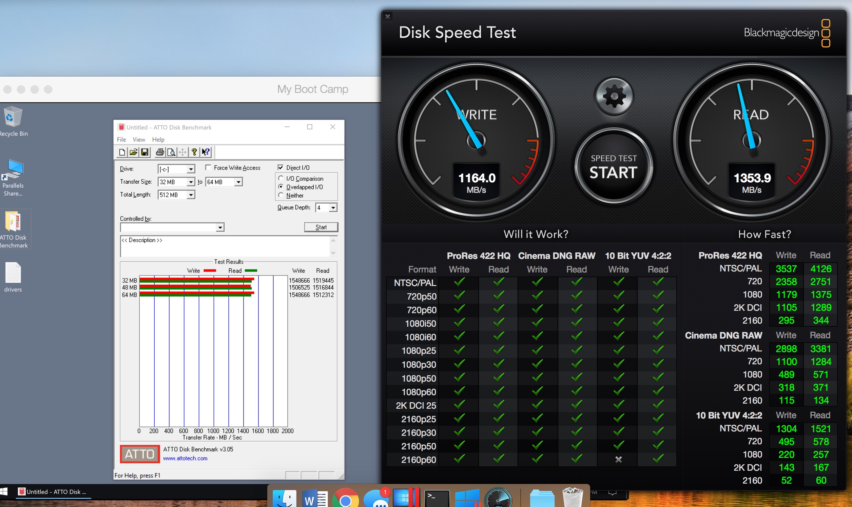The image size is (852, 507).
Task: Select the ATTO Disk Benchmark desktop folder
Action: [13, 229]
